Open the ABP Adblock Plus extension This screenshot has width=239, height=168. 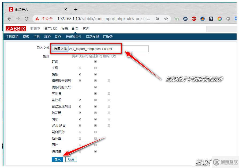pyautogui.click(x=194, y=19)
